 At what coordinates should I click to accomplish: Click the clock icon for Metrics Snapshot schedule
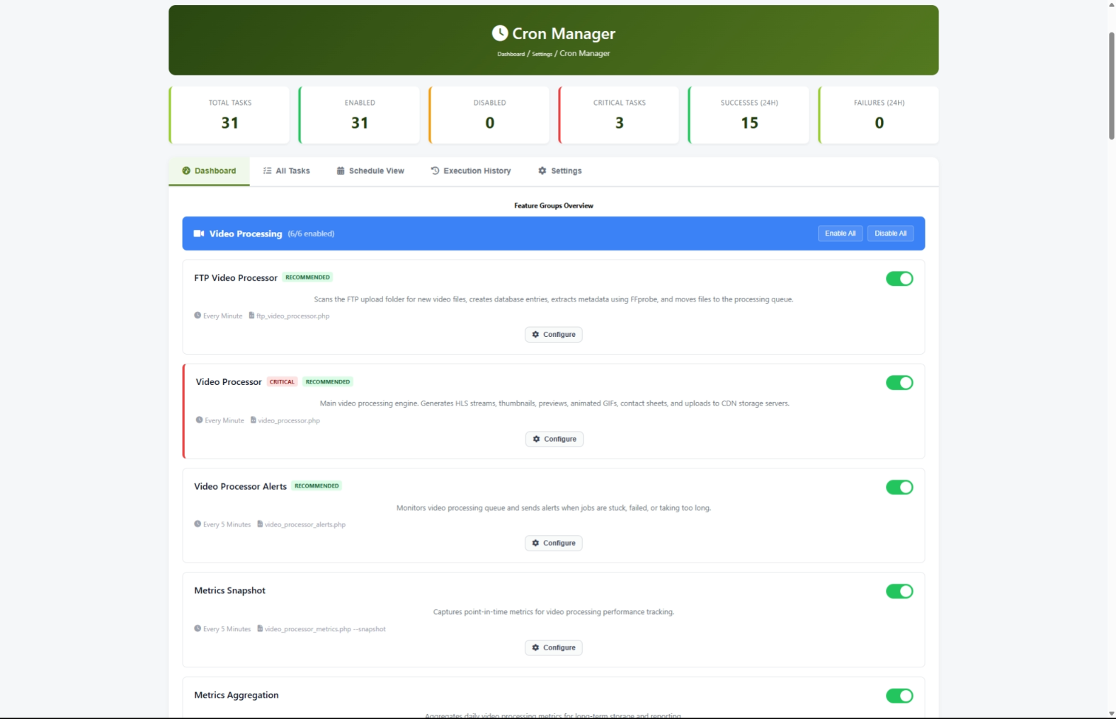coord(198,628)
